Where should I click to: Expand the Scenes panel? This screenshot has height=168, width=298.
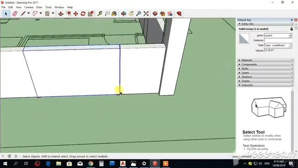point(239,81)
